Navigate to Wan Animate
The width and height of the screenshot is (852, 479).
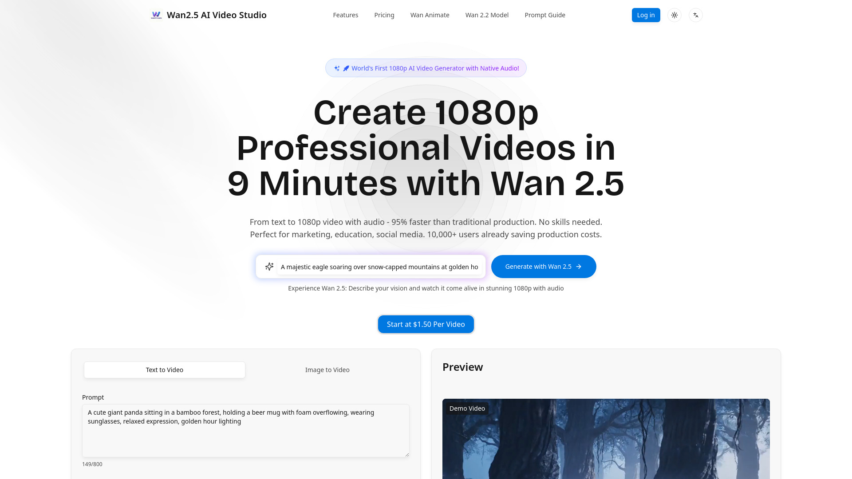(429, 15)
